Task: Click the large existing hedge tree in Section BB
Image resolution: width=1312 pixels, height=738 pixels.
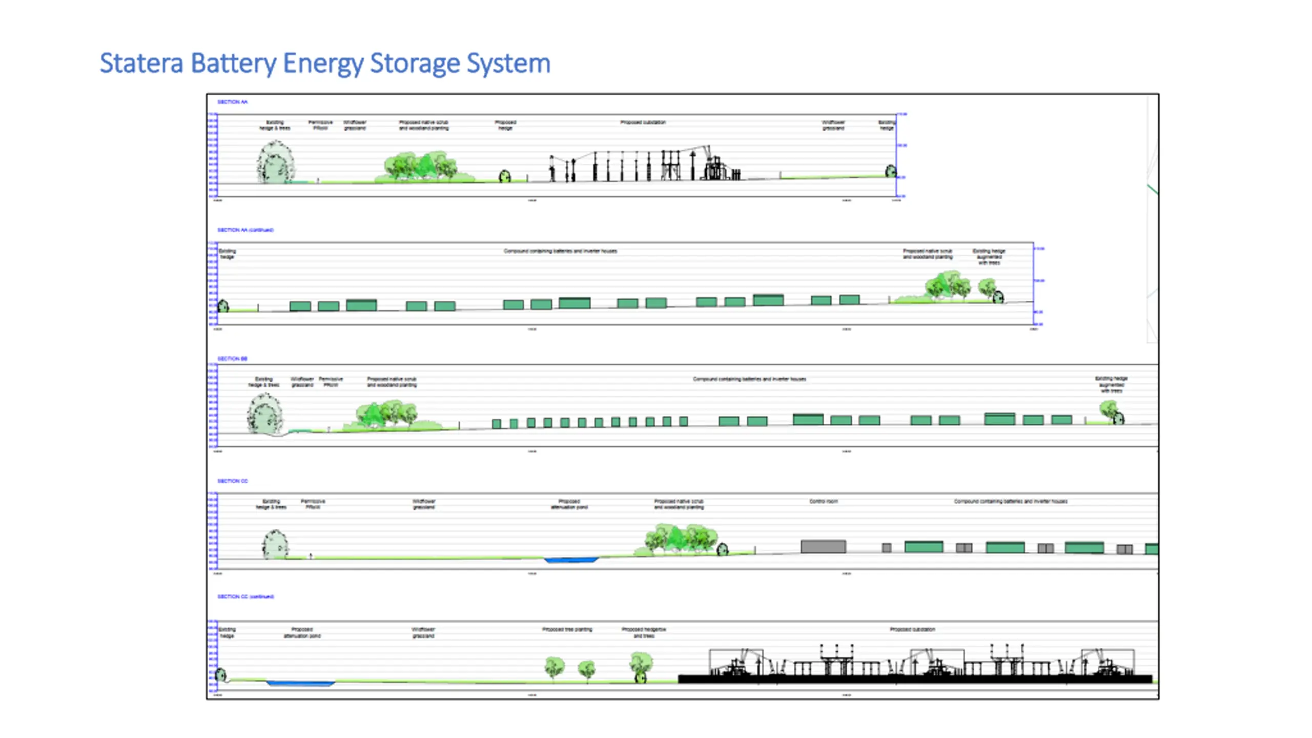Action: [265, 414]
